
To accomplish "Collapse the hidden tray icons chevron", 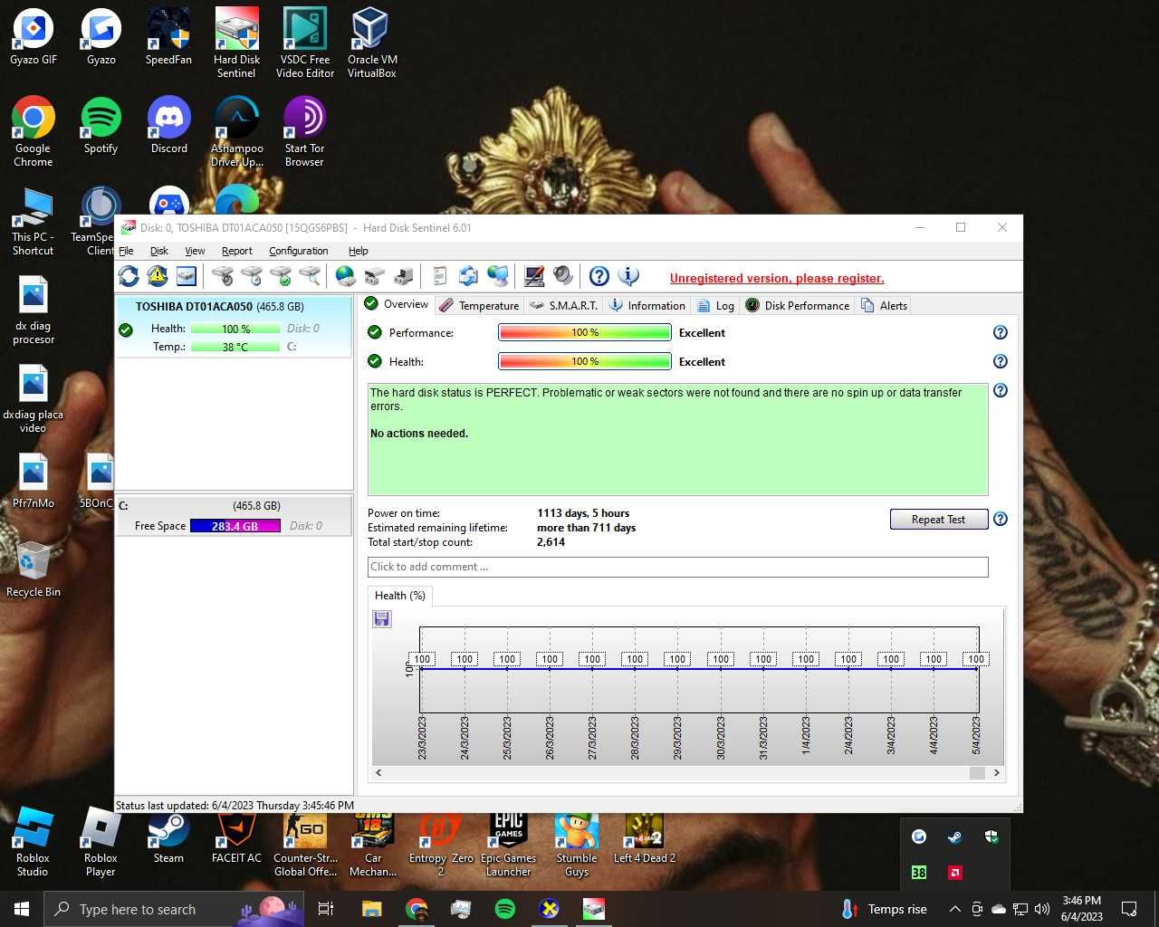I will (955, 909).
